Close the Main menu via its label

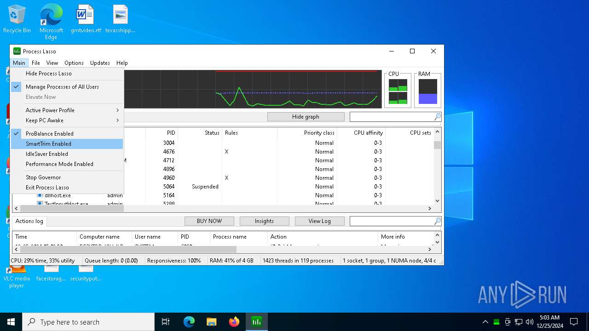tap(19, 63)
